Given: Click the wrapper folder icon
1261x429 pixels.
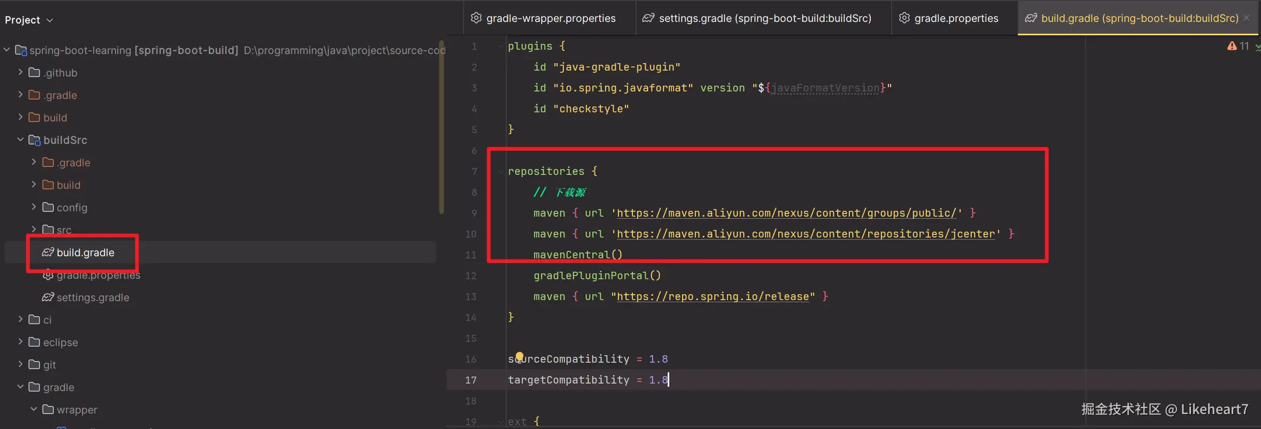Looking at the screenshot, I should click(x=48, y=410).
